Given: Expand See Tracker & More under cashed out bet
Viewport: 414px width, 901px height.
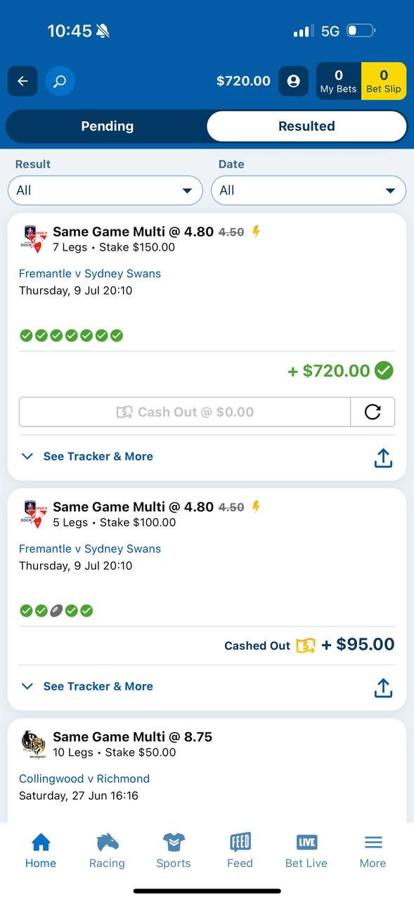Looking at the screenshot, I should point(87,686).
